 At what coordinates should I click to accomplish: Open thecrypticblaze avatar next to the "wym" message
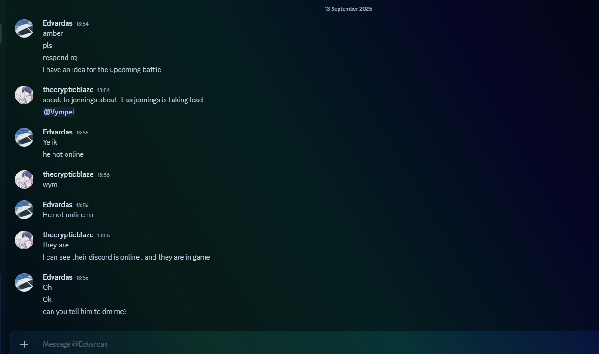click(24, 180)
